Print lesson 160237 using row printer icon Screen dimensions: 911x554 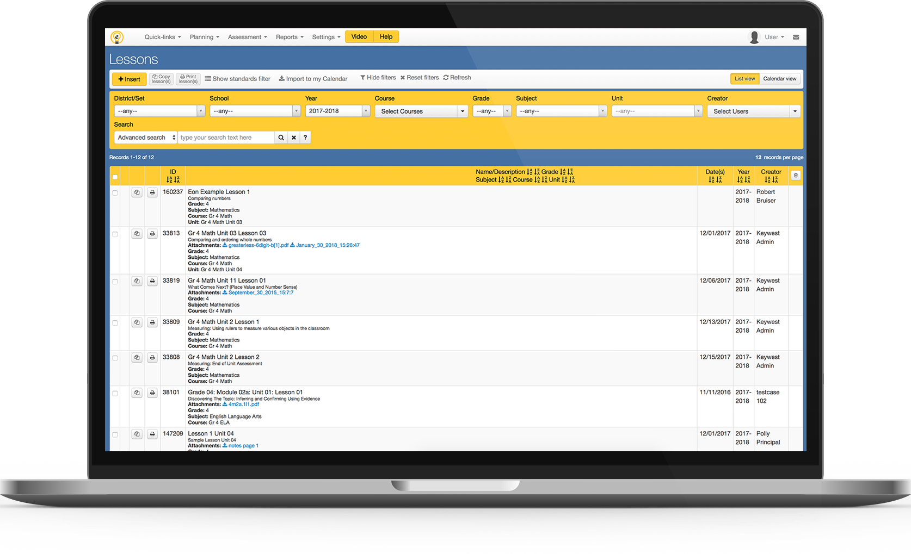(x=152, y=192)
